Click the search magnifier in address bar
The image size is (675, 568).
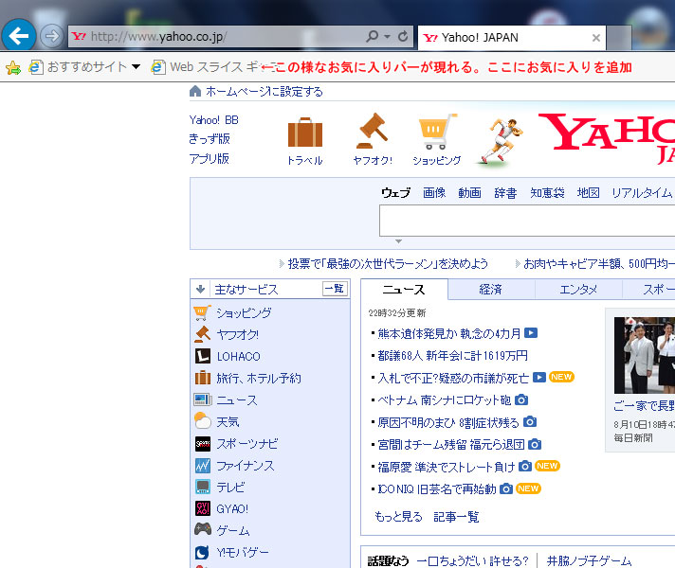tap(372, 37)
